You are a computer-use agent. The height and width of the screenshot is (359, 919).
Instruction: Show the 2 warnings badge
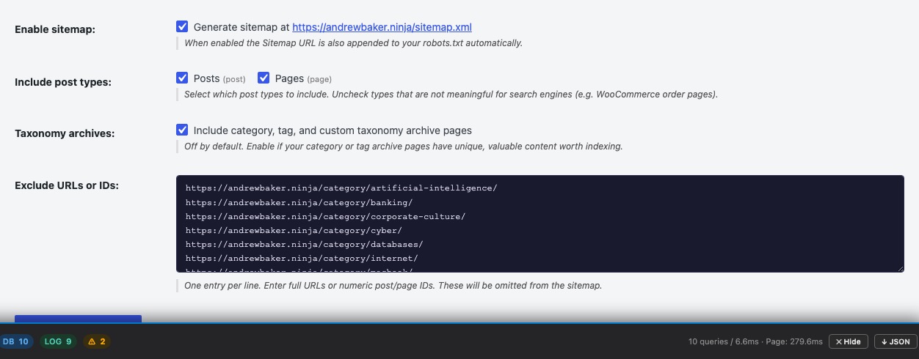pyautogui.click(x=97, y=341)
